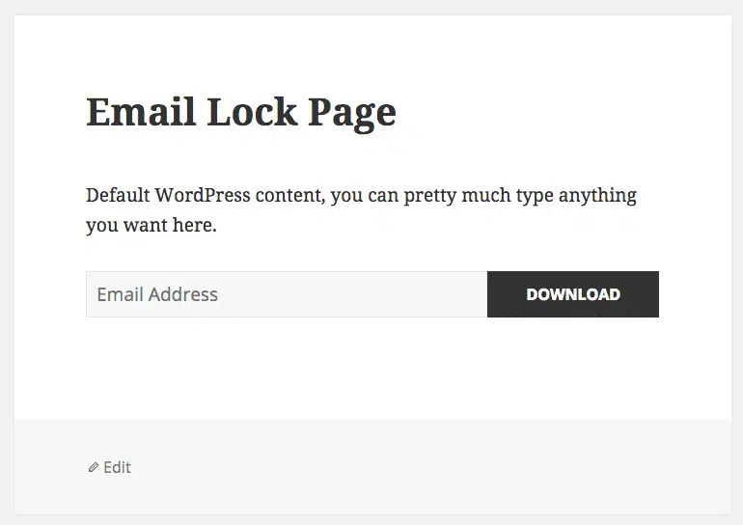Image resolution: width=743 pixels, height=525 pixels.
Task: Click the word 'Email' in the heading
Action: [141, 112]
